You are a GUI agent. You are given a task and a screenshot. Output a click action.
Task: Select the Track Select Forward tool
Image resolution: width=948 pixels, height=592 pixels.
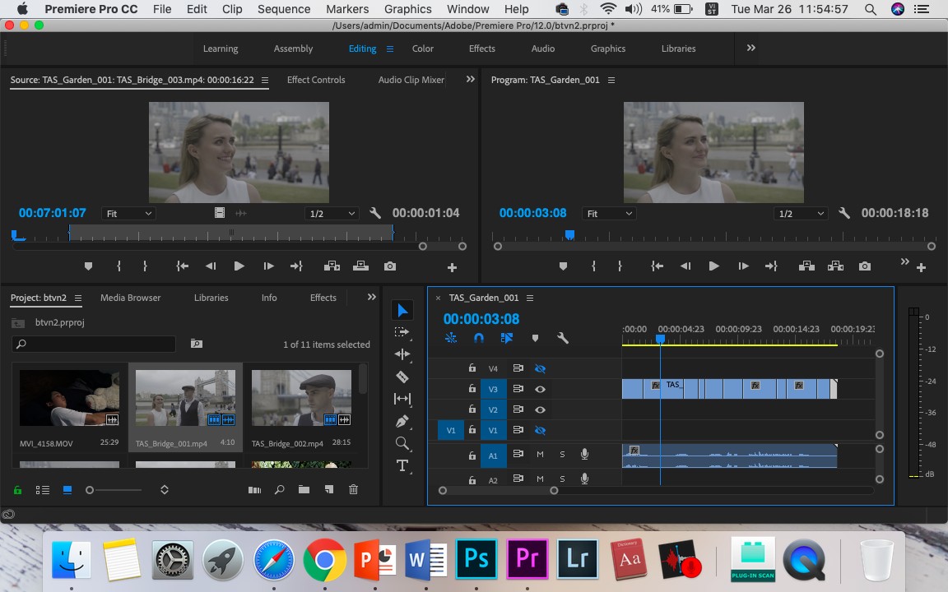[402, 332]
